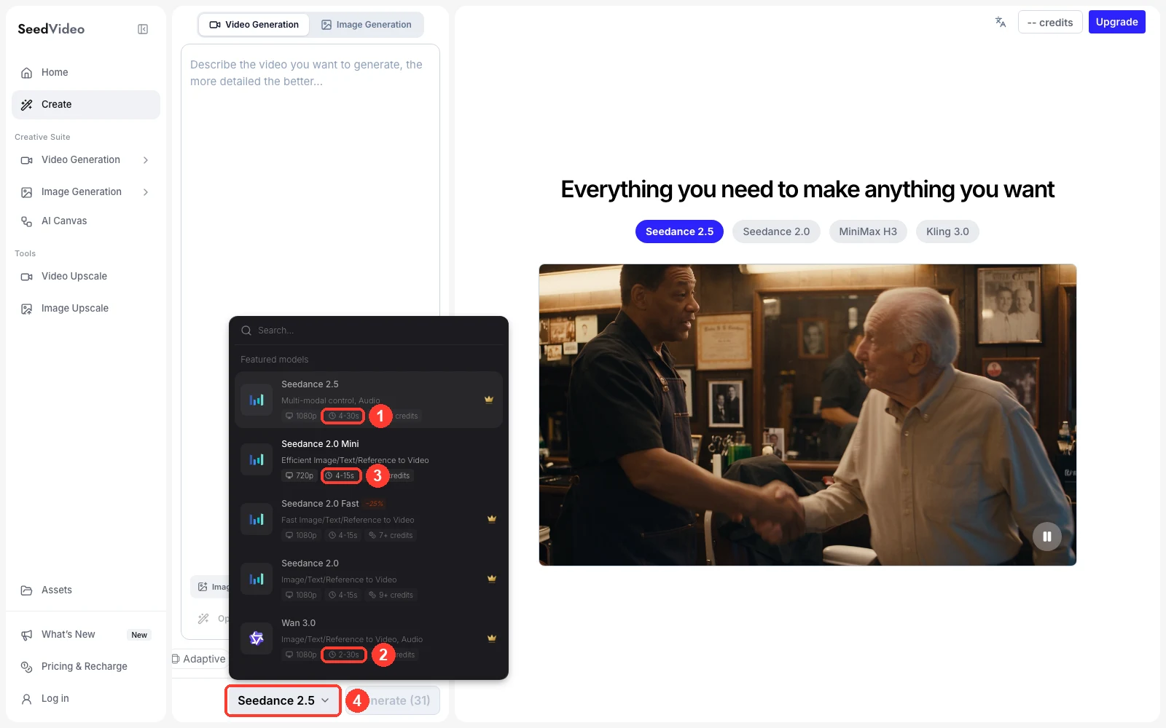
Task: Expand the Image Generation sidebar chevron
Action: pos(146,192)
